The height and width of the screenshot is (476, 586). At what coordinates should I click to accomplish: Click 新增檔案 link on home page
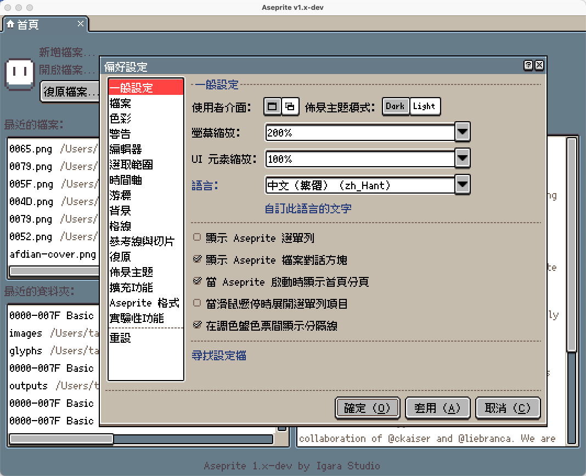[66, 52]
